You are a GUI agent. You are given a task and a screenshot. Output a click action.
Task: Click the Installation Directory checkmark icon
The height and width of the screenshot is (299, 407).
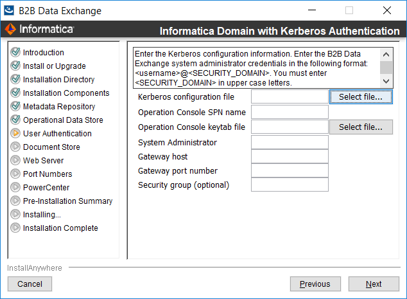pyautogui.click(x=15, y=79)
